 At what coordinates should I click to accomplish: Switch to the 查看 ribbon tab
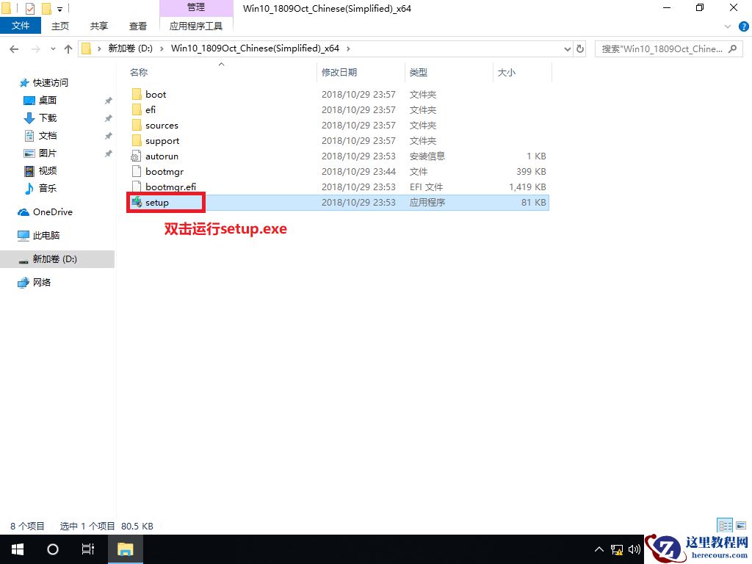click(x=137, y=25)
